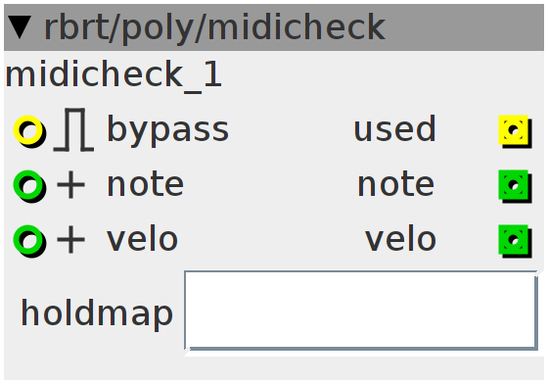Click the green note outlet square

[x=515, y=186]
